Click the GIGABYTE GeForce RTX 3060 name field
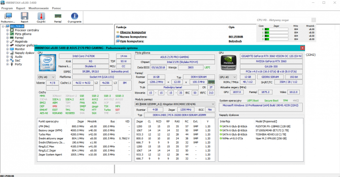Viewport: 340px width, 177px height. [x=271, y=56]
